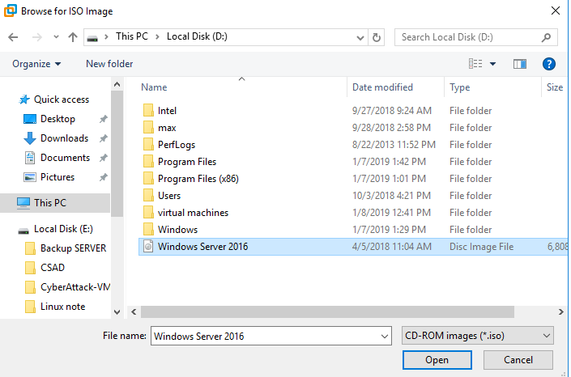
Task: Select the PerfLogs folder
Action: (x=177, y=145)
